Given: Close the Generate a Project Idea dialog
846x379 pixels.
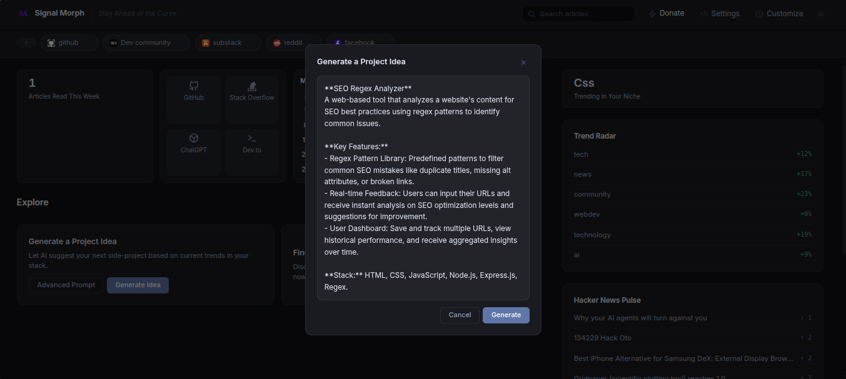Looking at the screenshot, I should [x=523, y=62].
